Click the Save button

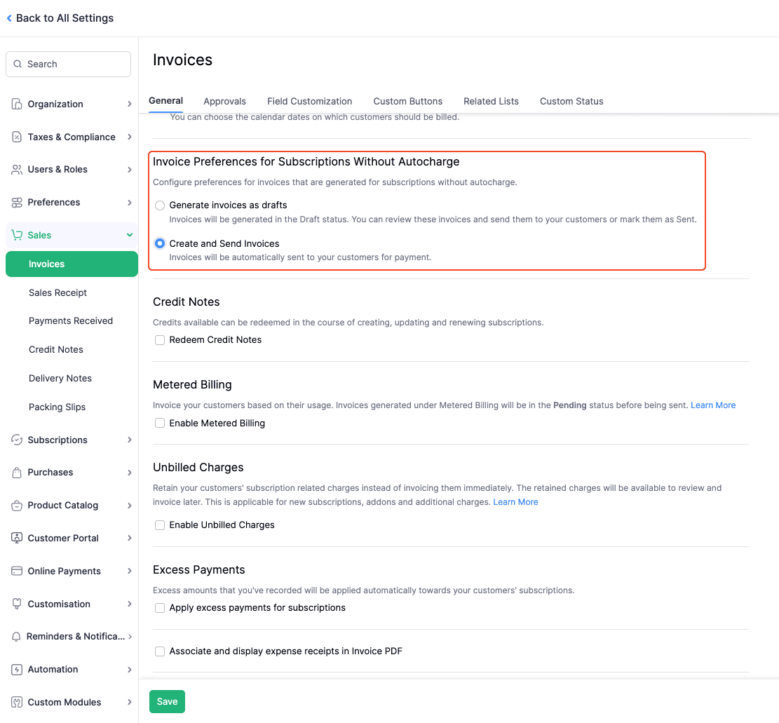pyautogui.click(x=166, y=701)
